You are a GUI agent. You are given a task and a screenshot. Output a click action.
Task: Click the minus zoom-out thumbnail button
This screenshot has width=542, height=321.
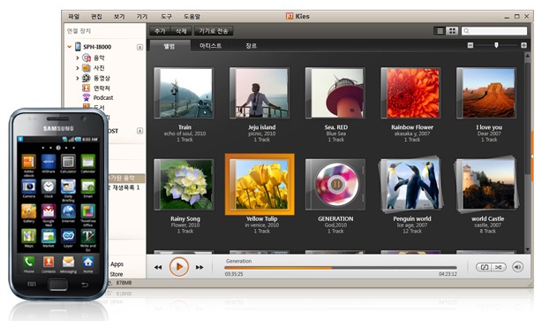pos(470,45)
